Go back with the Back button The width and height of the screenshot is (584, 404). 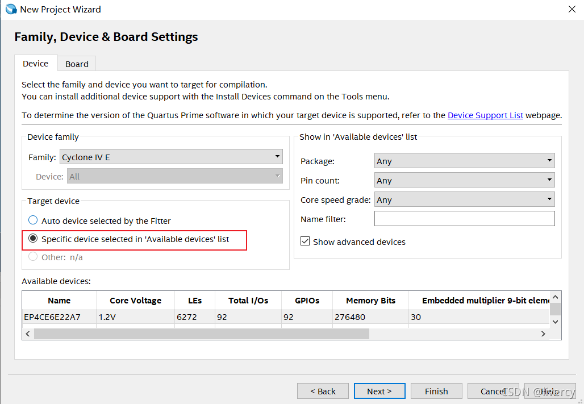(x=323, y=391)
